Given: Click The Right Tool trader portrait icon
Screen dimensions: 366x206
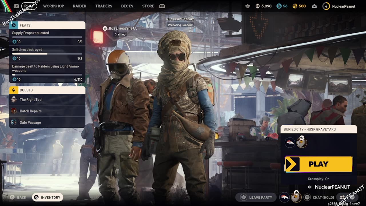Looking at the screenshot, I should coord(14,100).
